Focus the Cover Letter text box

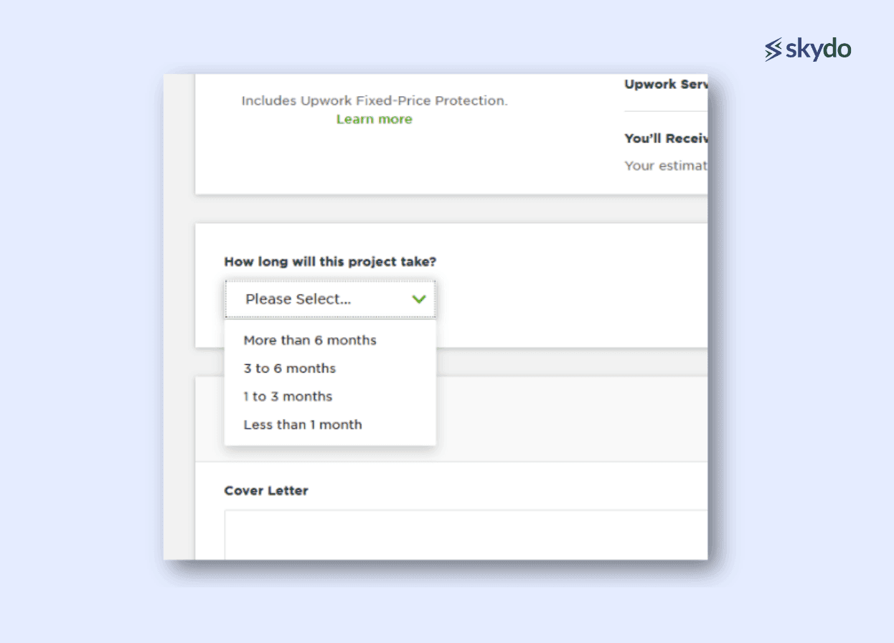click(x=465, y=535)
